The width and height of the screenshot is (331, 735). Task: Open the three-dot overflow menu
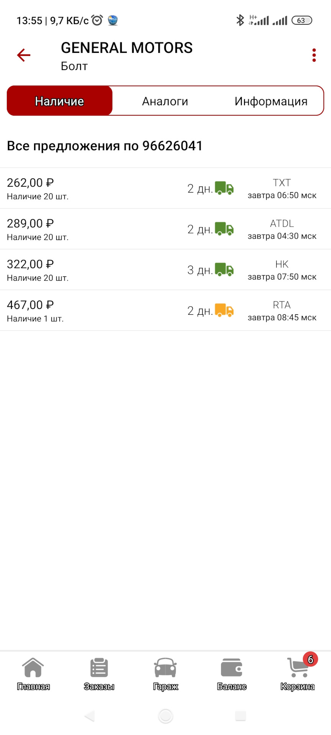314,56
